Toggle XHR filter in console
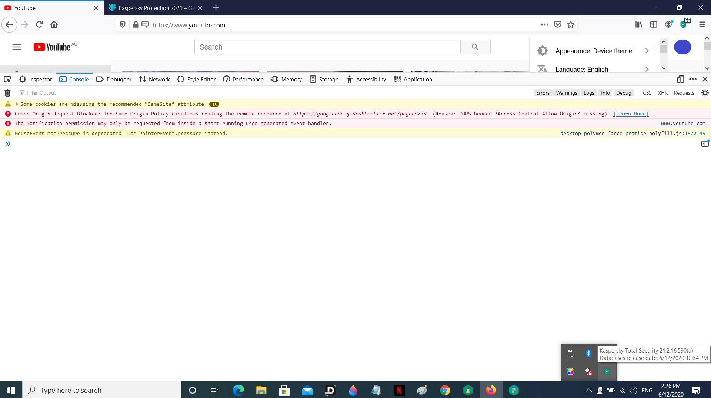711x398 pixels. coord(662,93)
